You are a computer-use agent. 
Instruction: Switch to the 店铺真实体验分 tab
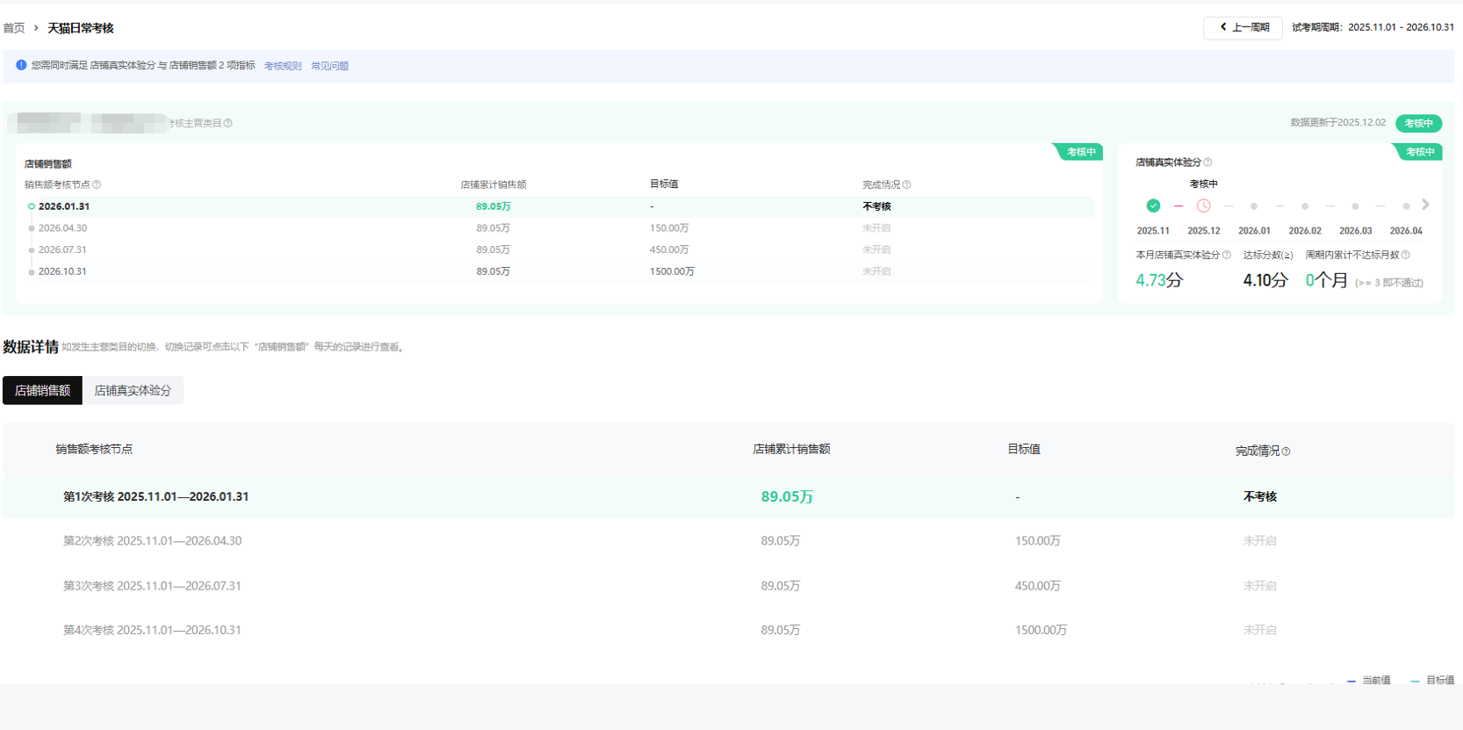[x=133, y=391]
